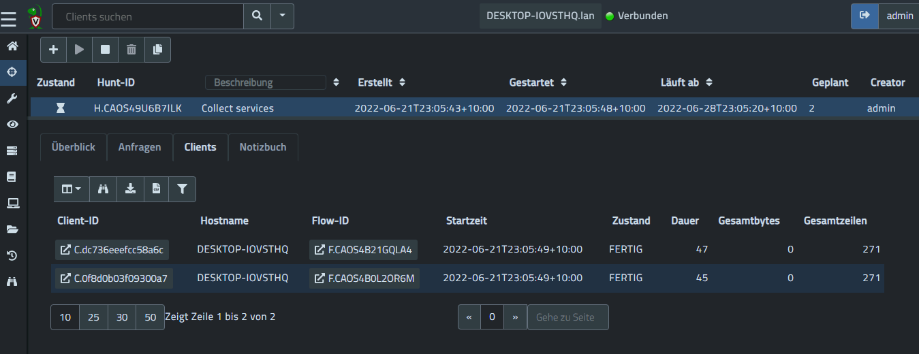Click the filter funnel icon
This screenshot has height=354, width=919.
pyautogui.click(x=182, y=189)
